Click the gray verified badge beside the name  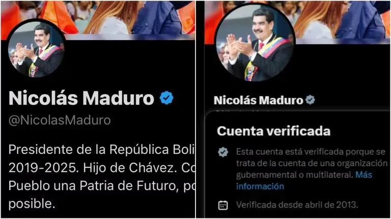coord(310,100)
